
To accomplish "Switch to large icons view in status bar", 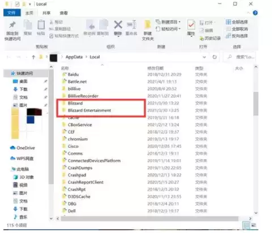I will pyautogui.click(x=254, y=225).
